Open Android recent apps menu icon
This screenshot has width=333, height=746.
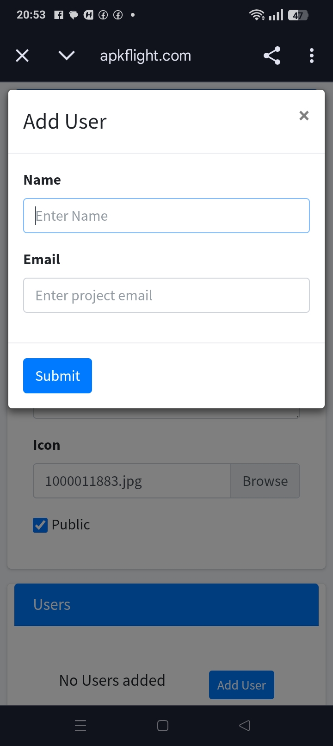(x=80, y=726)
